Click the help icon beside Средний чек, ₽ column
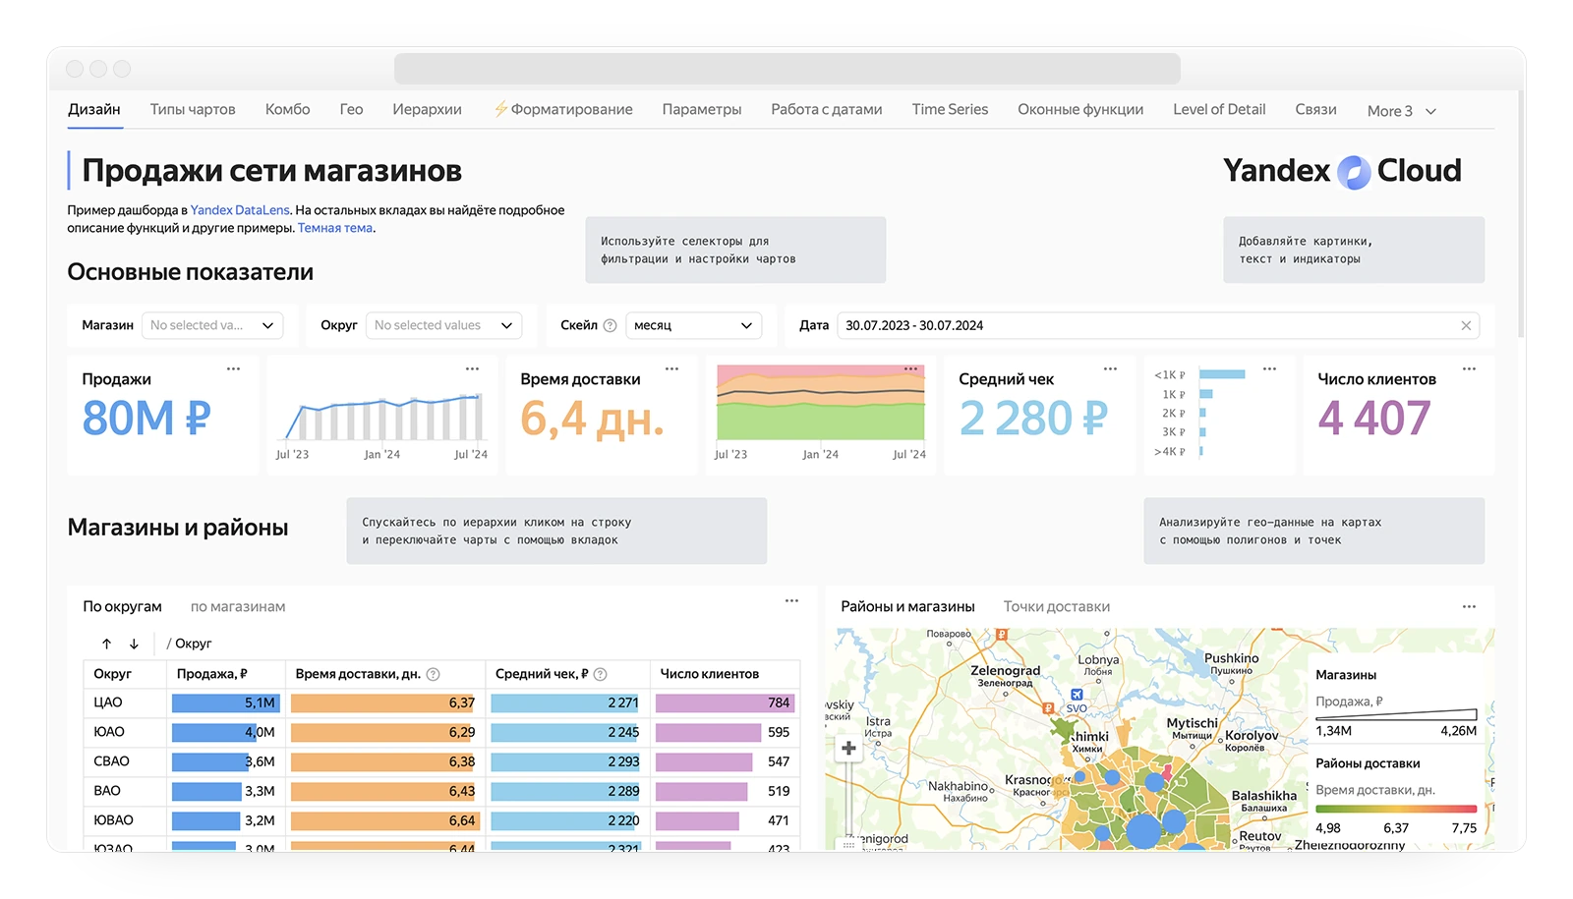The image size is (1573, 899). point(600,674)
